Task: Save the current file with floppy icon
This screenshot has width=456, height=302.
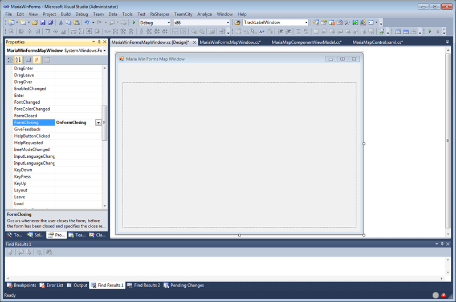Action: pyautogui.click(x=43, y=22)
